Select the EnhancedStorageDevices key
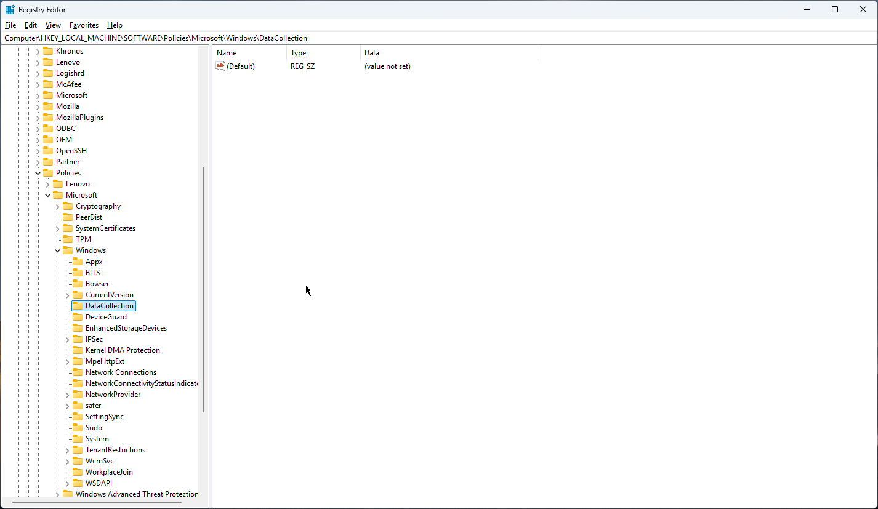Screen dimensions: 878x509 pos(126,328)
